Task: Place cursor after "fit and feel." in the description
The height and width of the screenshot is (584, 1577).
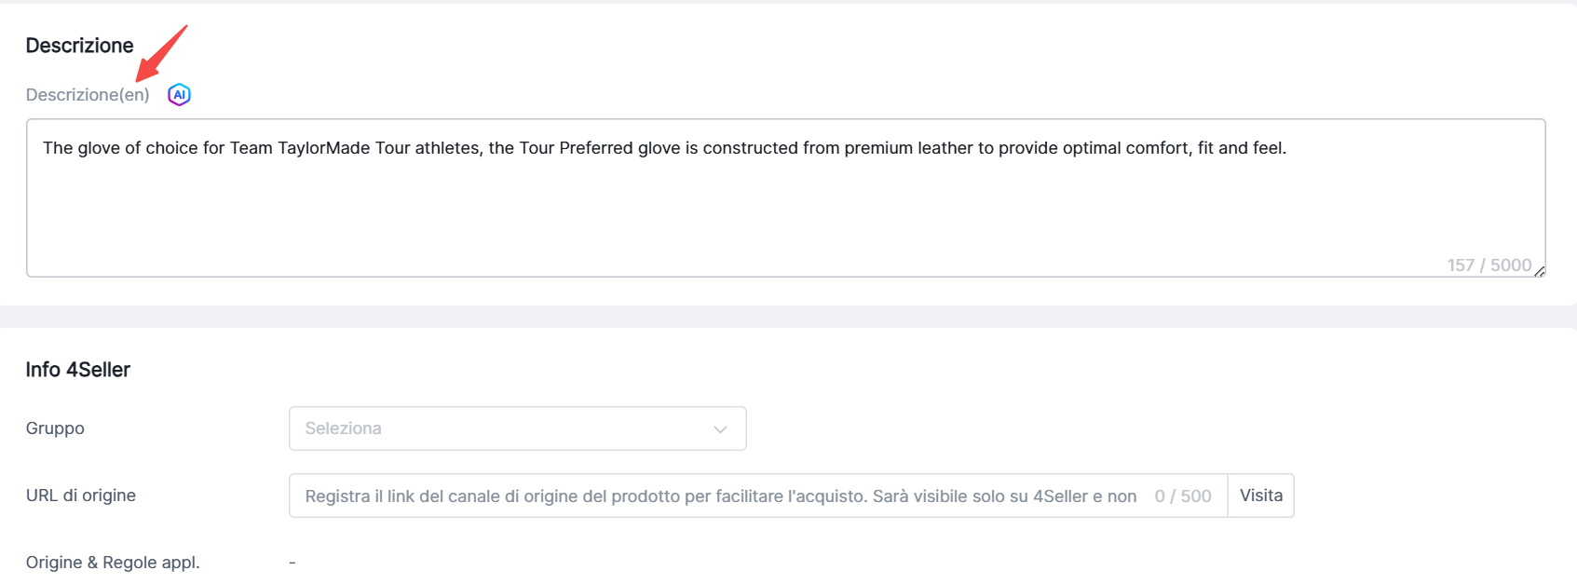Action: [x=1287, y=148]
